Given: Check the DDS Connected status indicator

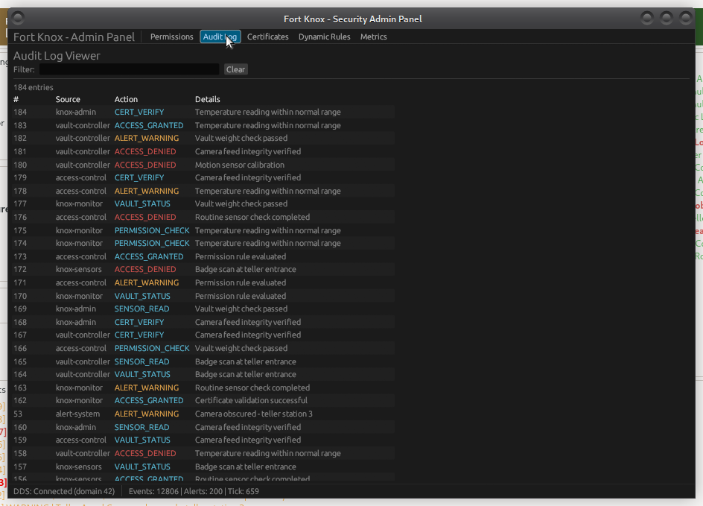Looking at the screenshot, I should coord(64,491).
